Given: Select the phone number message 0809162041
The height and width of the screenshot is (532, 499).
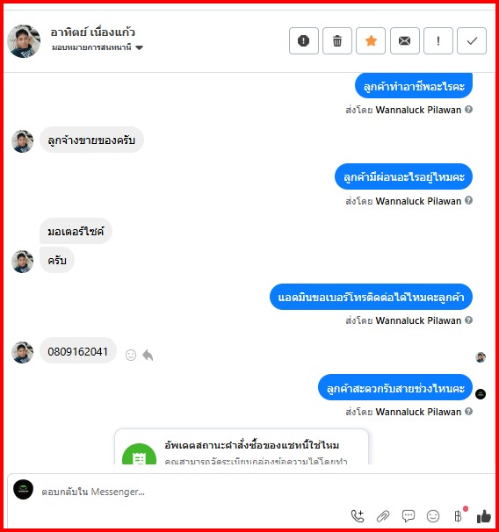Looking at the screenshot, I should point(78,351).
